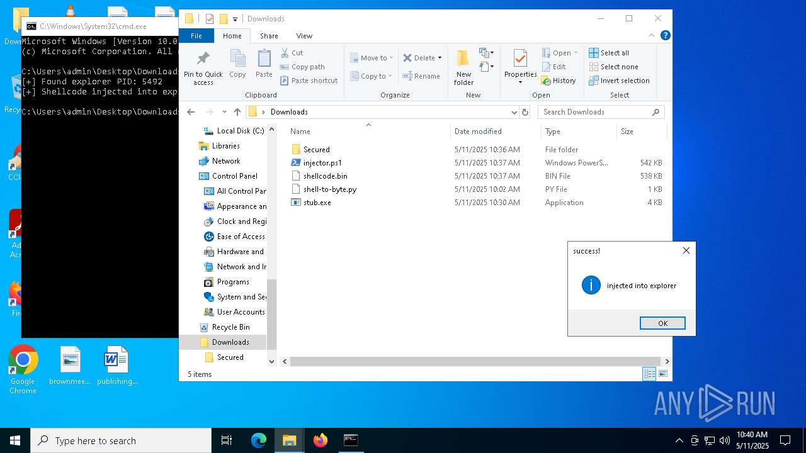This screenshot has height=453, width=806.
Task: Expand the Delete dropdown arrow
Action: point(440,58)
